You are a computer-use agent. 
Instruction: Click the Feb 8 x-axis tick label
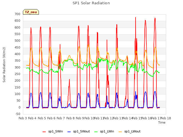tap(71, 118)
